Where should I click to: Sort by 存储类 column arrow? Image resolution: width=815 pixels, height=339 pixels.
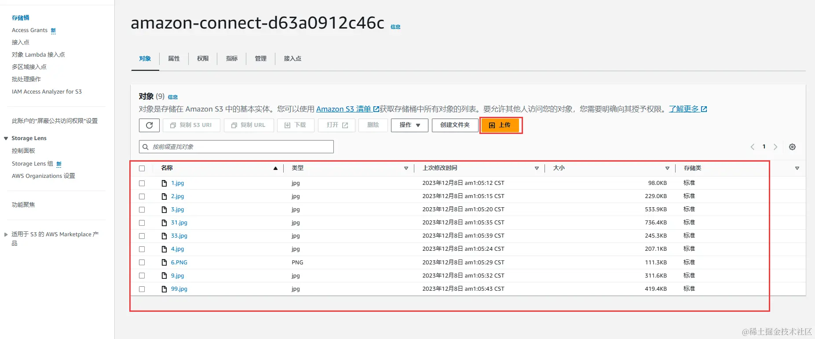(797, 168)
